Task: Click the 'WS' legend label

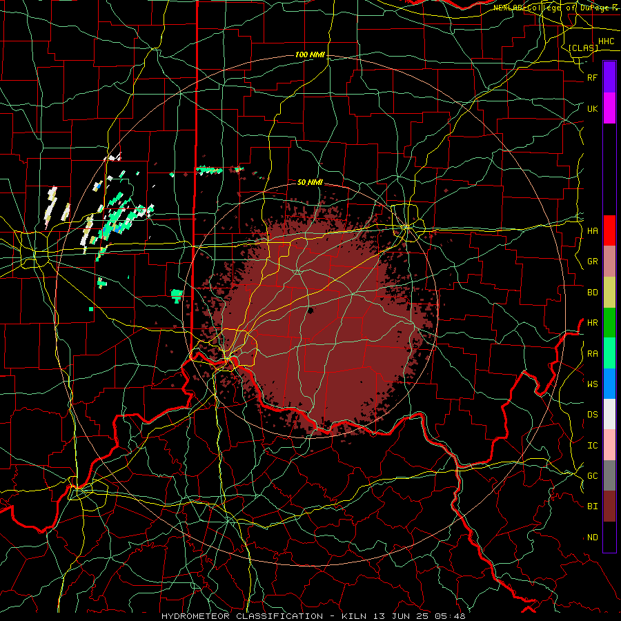Action: [x=592, y=384]
